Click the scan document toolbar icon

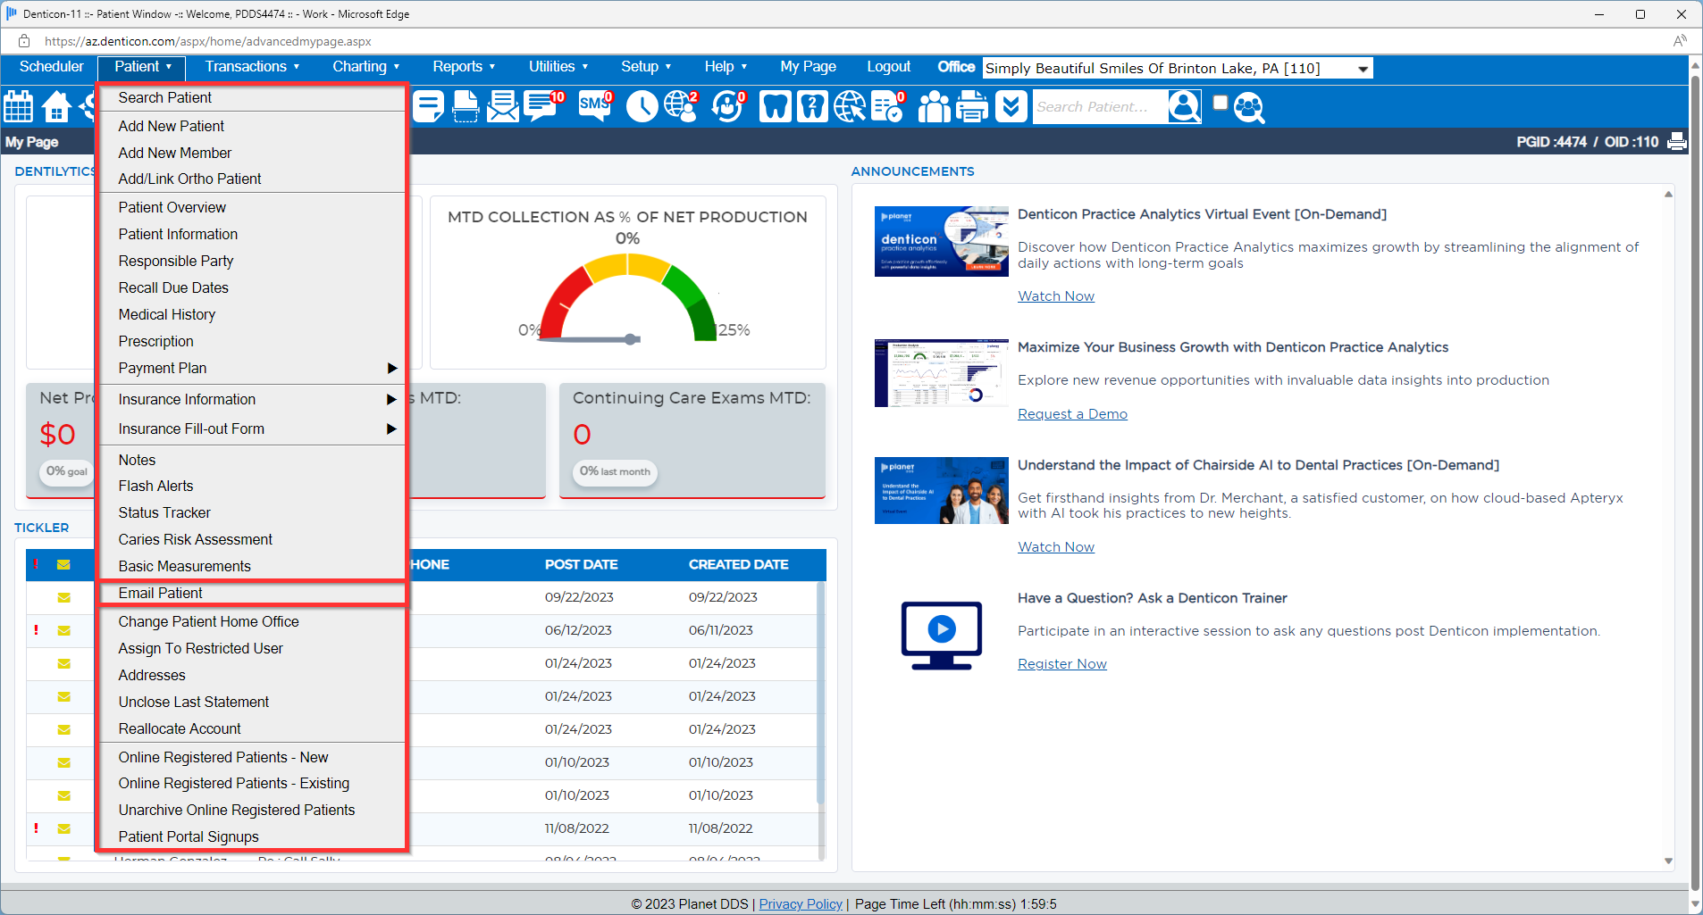[466, 107]
